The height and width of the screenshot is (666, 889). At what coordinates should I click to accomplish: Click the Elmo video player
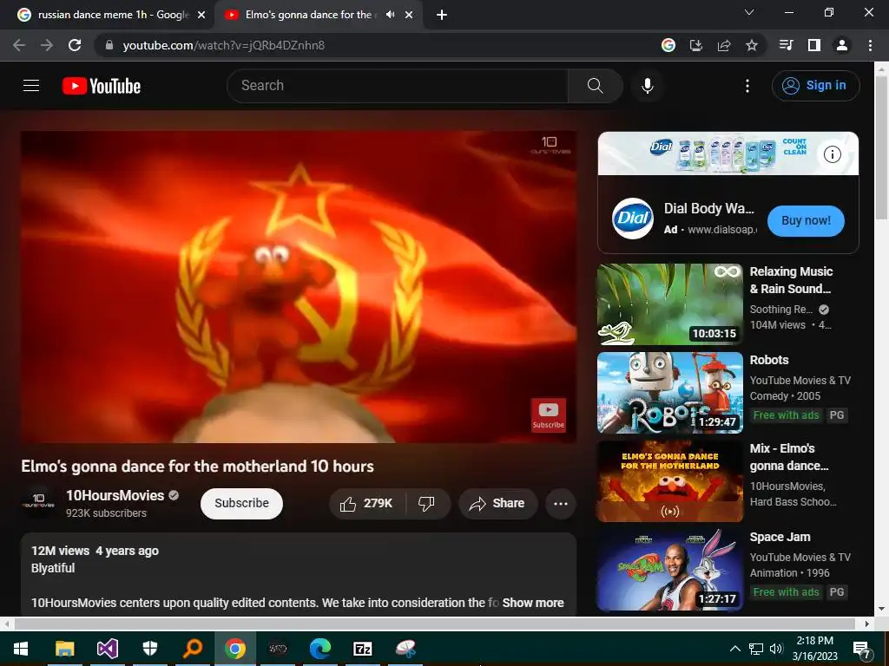tap(299, 287)
